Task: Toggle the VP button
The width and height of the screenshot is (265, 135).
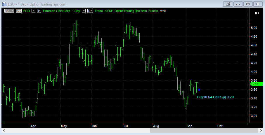Action: pyautogui.click(x=19, y=11)
